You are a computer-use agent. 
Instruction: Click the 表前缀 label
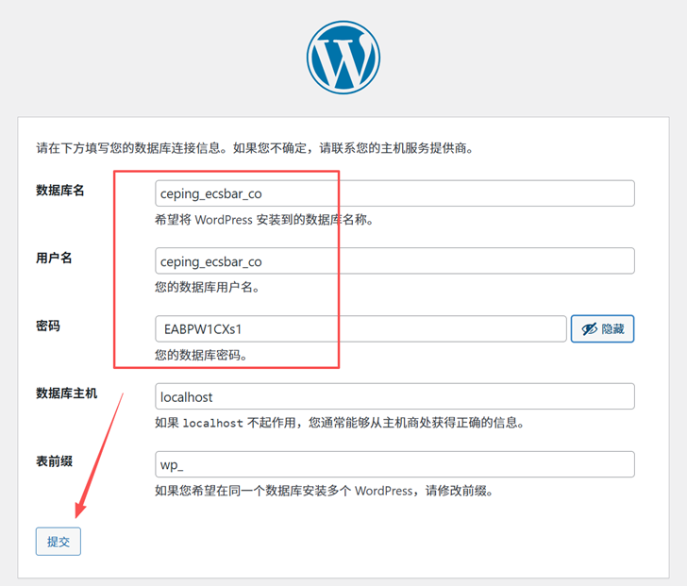click(x=54, y=460)
